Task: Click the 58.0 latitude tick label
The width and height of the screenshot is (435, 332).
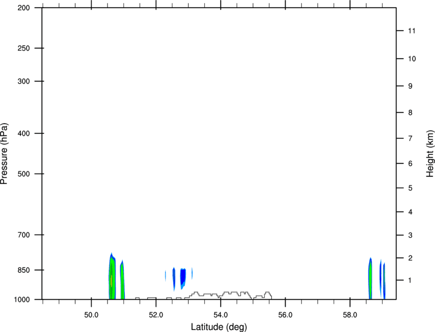Action: pyautogui.click(x=350, y=315)
